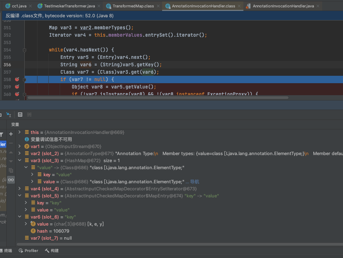Expand the key = "key" node under var5

26,203
